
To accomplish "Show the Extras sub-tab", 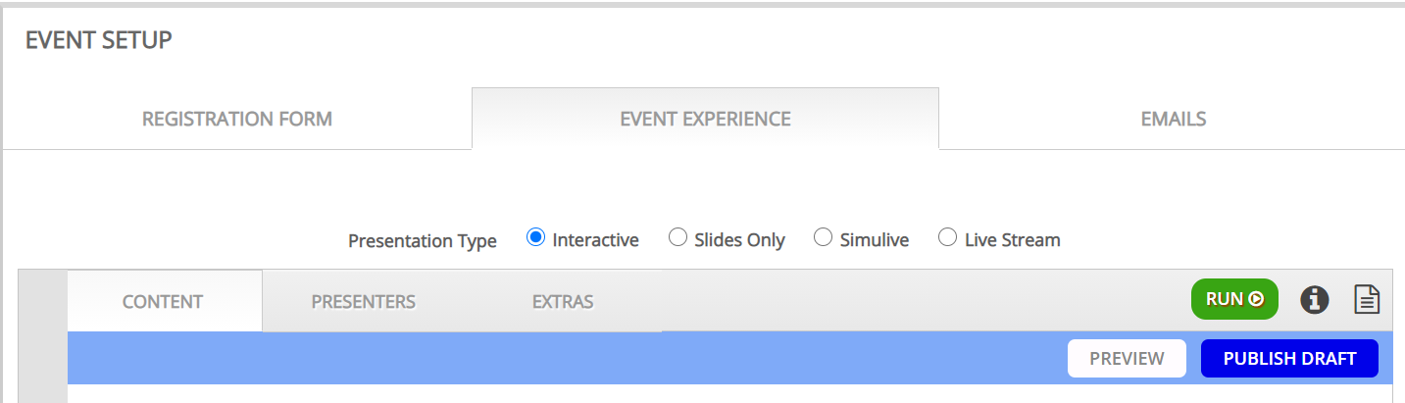I will point(563,301).
